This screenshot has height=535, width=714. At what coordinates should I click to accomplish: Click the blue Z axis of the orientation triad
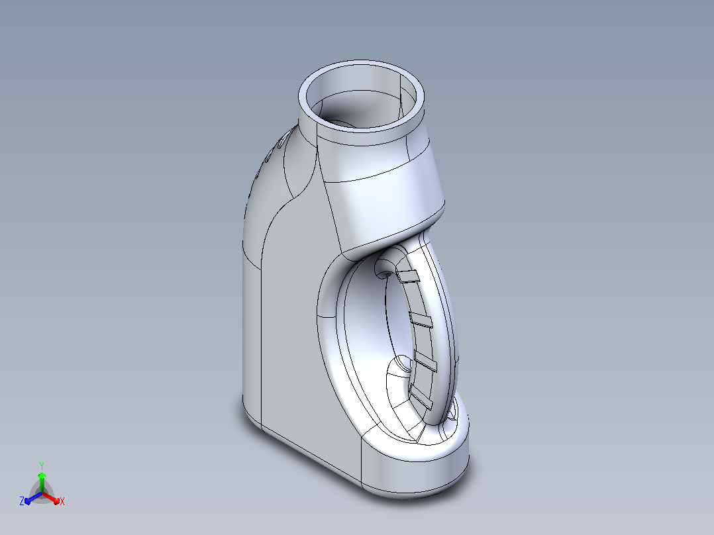click(33, 498)
